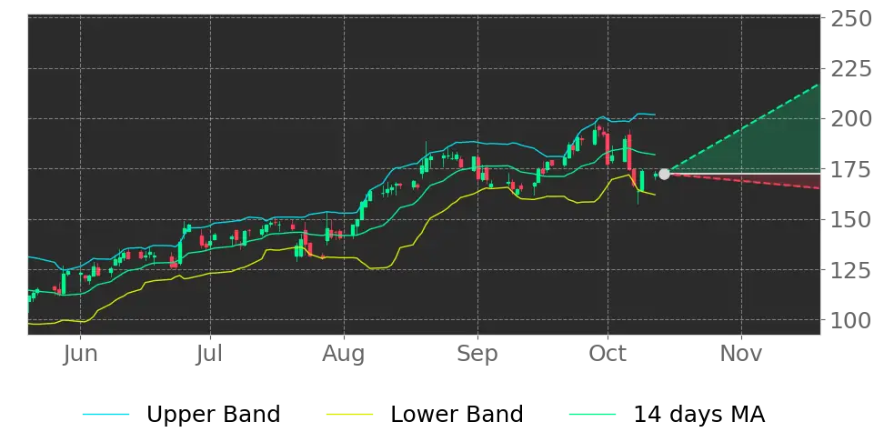Click the Oct x-axis label

[x=608, y=354]
